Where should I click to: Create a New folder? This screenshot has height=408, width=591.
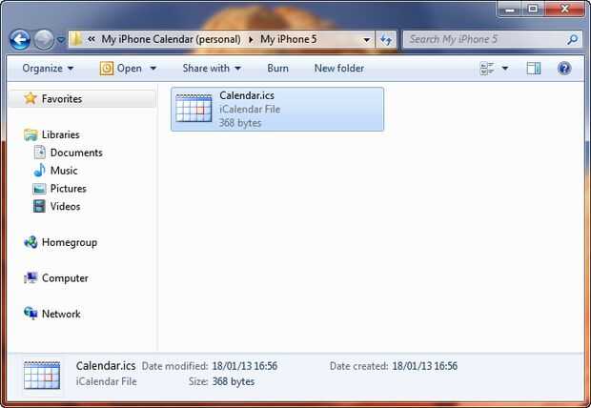[339, 69]
